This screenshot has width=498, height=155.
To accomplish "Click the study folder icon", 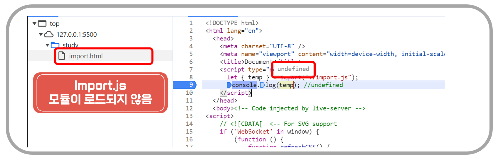I will (x=55, y=45).
